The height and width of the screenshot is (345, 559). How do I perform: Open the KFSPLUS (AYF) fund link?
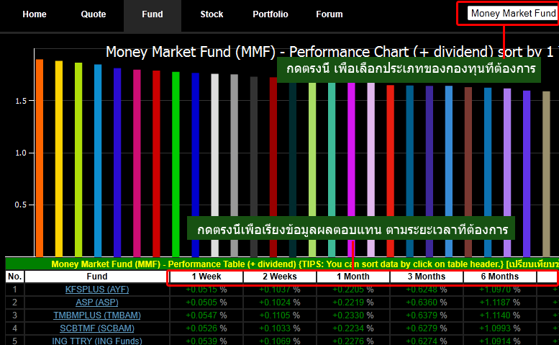[97, 290]
